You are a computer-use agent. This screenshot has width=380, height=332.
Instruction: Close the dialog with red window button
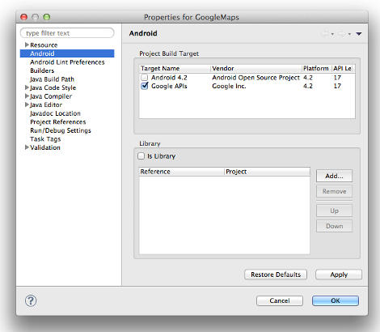(24, 17)
